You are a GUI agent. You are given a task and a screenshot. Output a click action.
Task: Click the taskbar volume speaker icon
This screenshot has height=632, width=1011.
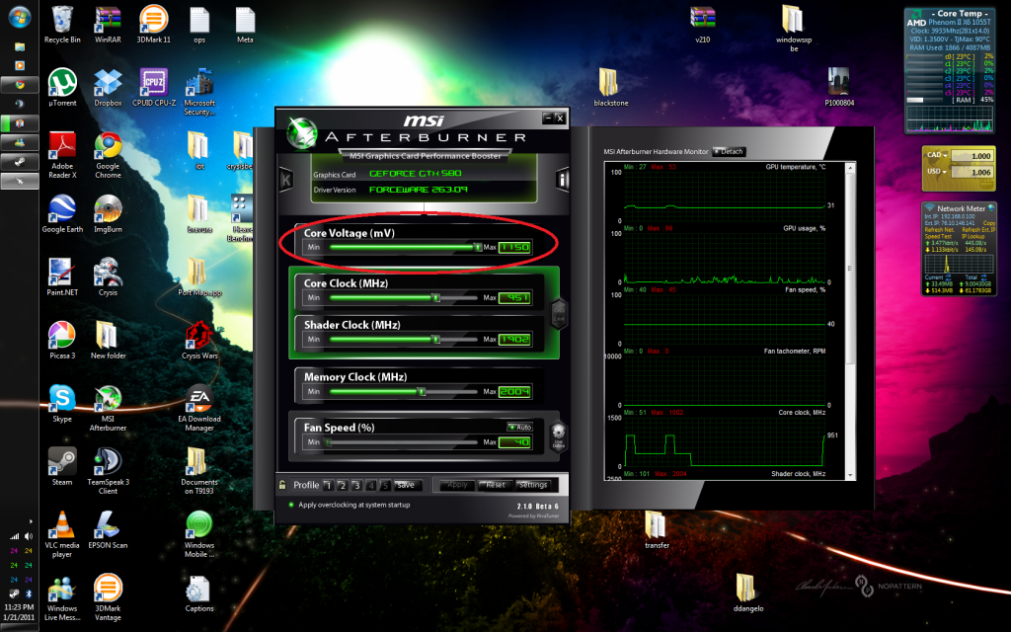[x=28, y=536]
